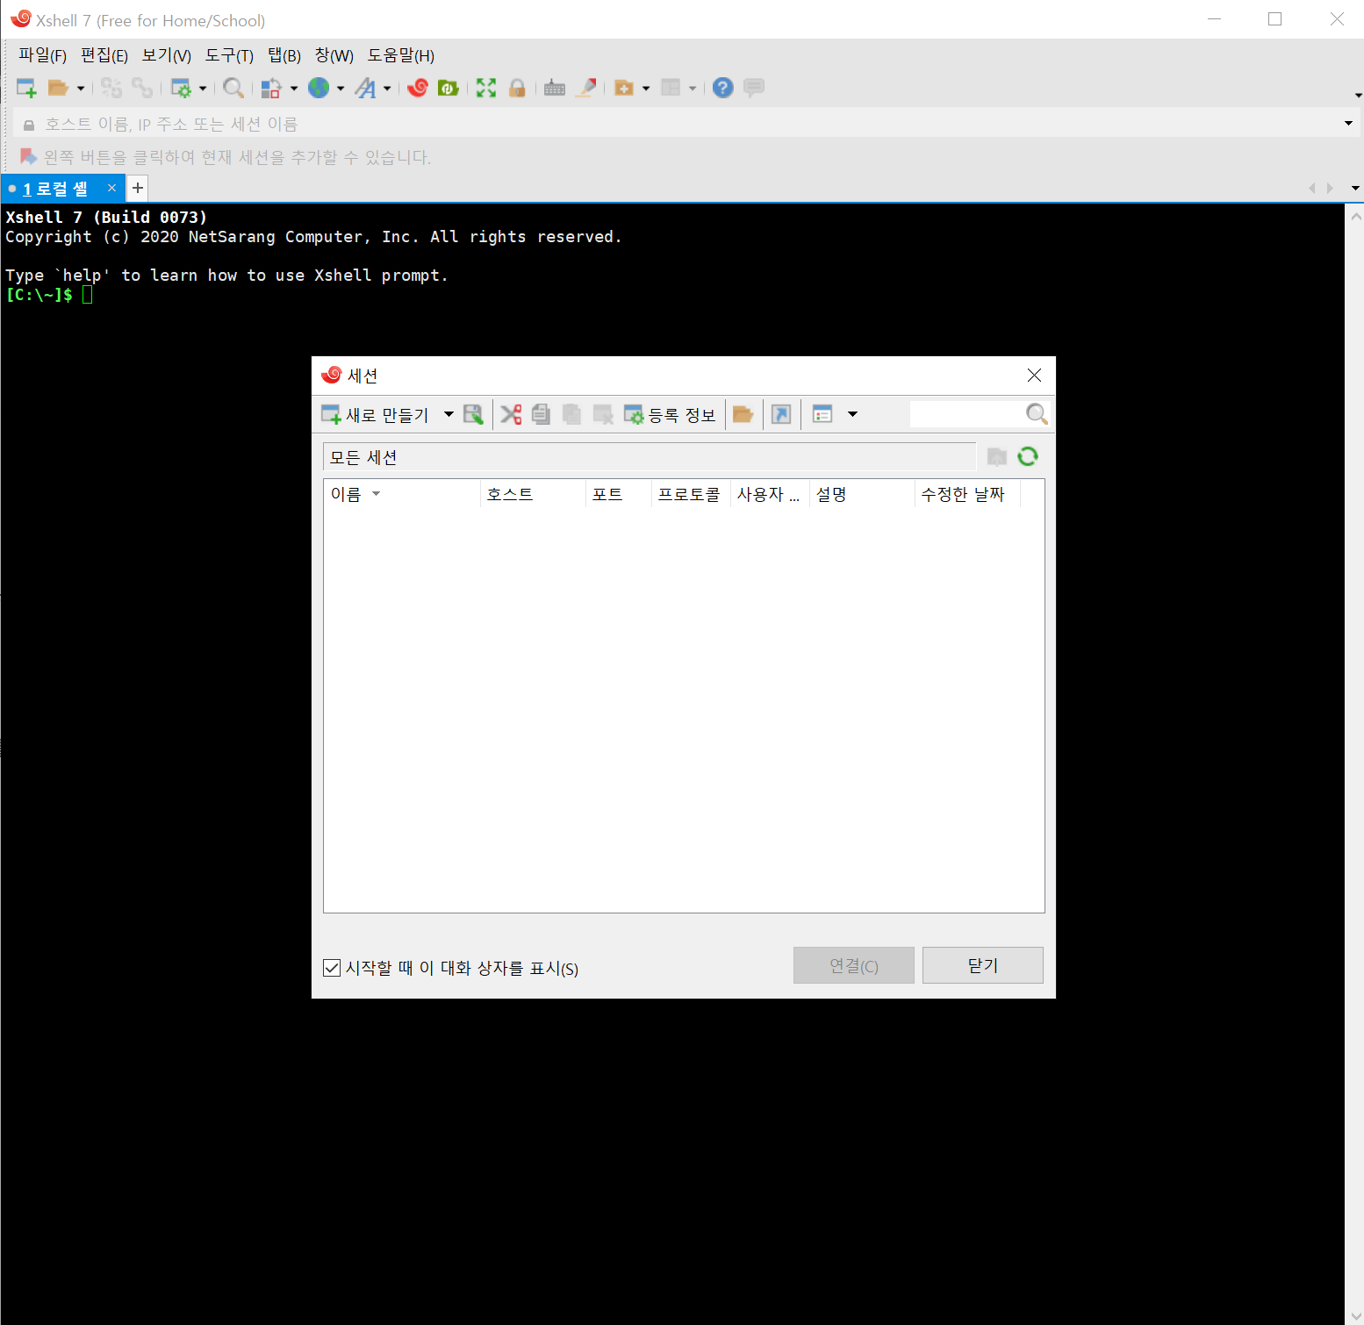This screenshot has height=1325, width=1364.
Task: Sort sessions by 호스트 column header
Action: [533, 494]
